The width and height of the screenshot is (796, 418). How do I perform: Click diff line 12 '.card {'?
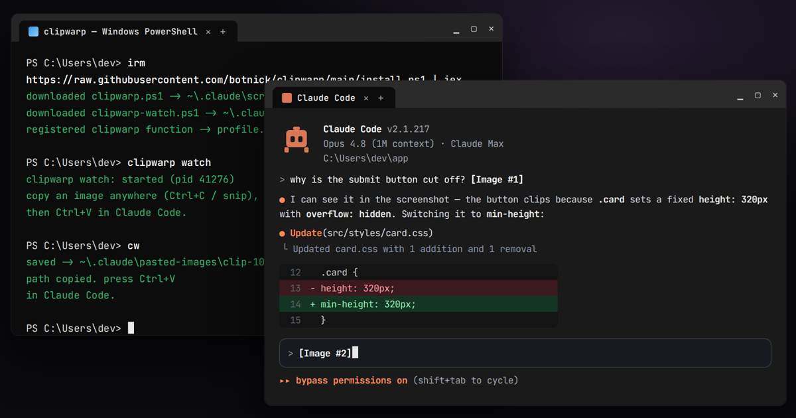[419, 272]
